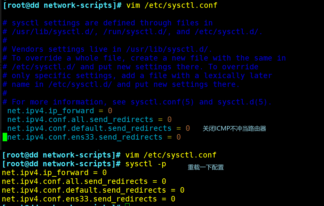Screen dimensions: 324x206
Task: Click the green vim cursor block
Action: click(x=5, y=137)
